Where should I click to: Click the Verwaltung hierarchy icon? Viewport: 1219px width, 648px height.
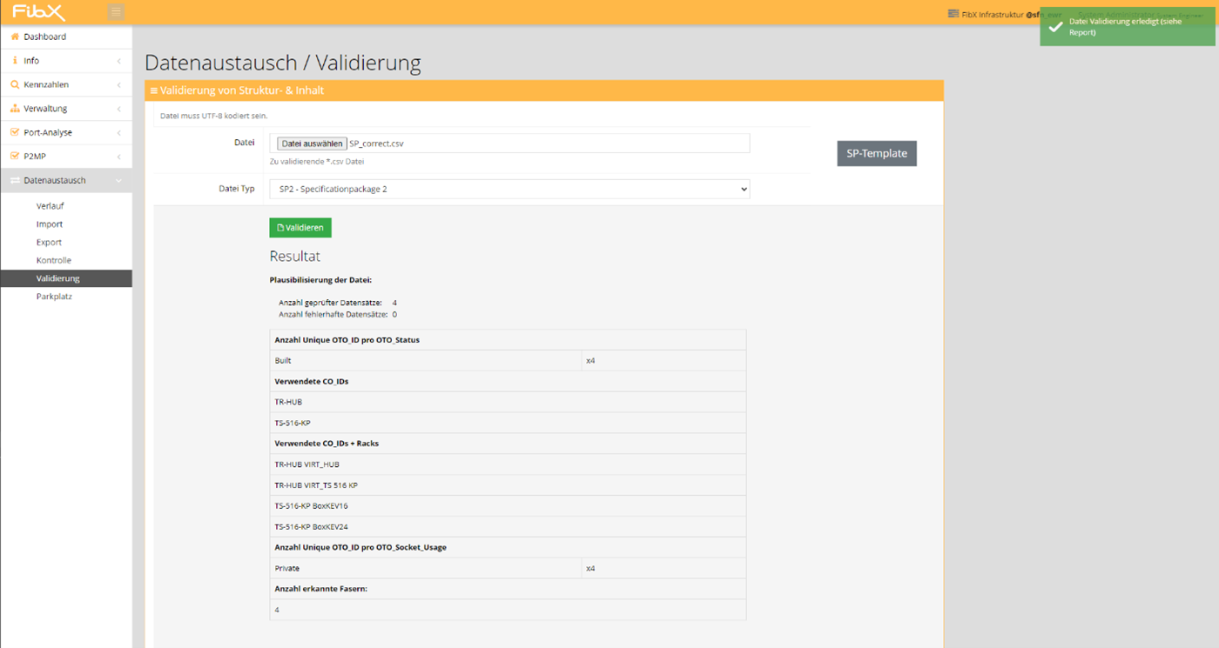pyautogui.click(x=15, y=109)
